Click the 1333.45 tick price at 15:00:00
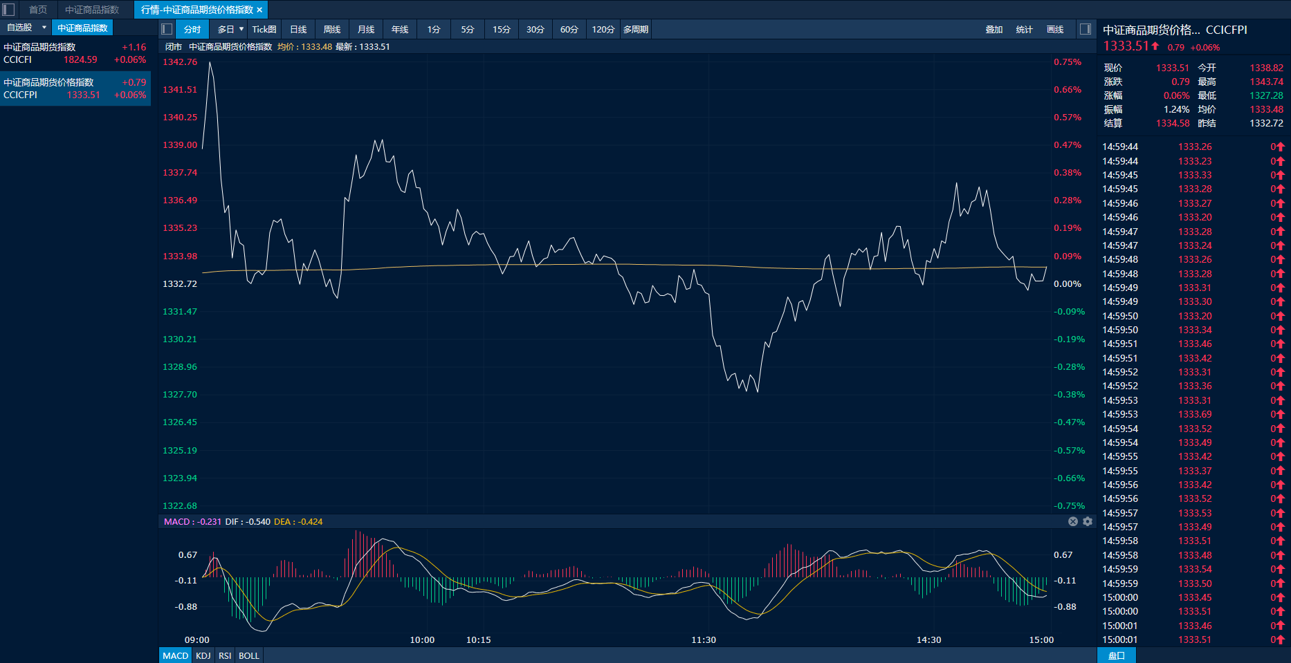1291x663 pixels. coord(1195,597)
